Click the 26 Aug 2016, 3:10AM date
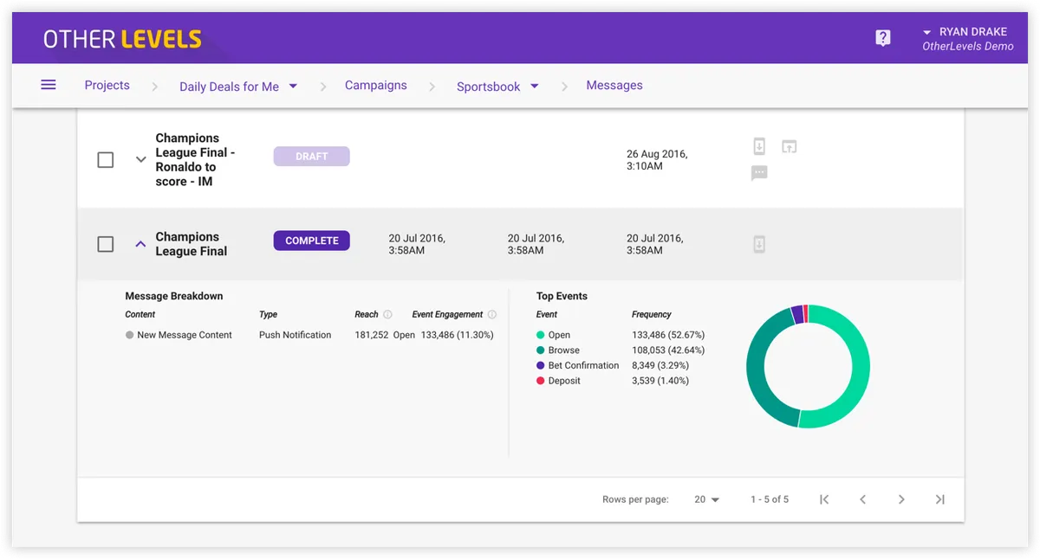This screenshot has height=559, width=1040. point(657,160)
